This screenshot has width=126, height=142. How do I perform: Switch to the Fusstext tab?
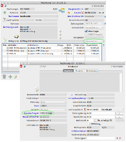coord(79,71)
